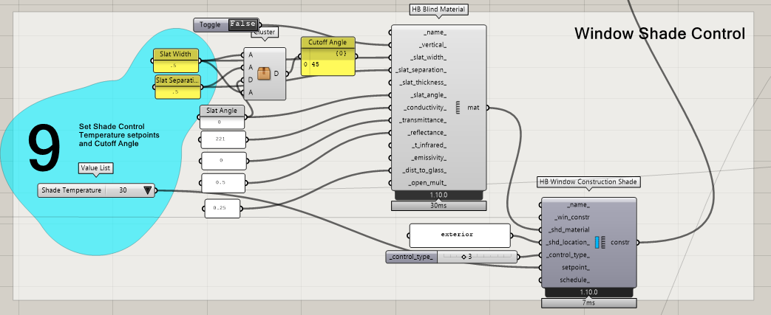Click the mat output of Blind Material

474,108
